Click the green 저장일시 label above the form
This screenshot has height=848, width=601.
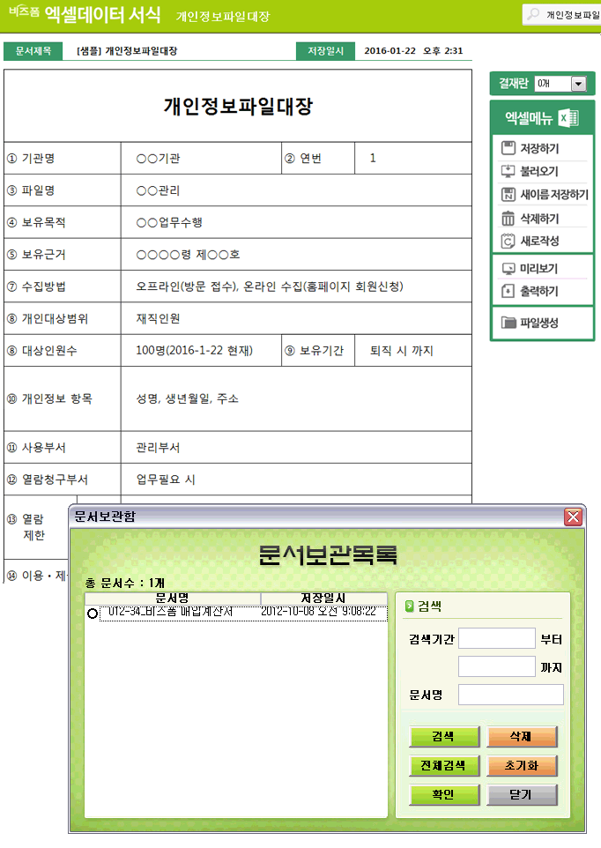[325, 51]
